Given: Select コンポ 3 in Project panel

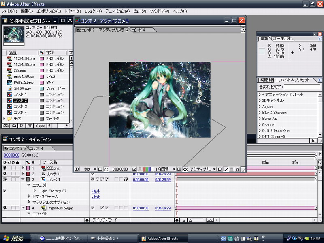Looking at the screenshot, I should [x=20, y=107].
